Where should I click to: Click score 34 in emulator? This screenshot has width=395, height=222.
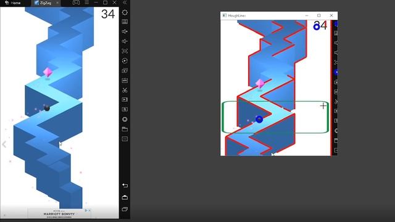(108, 14)
